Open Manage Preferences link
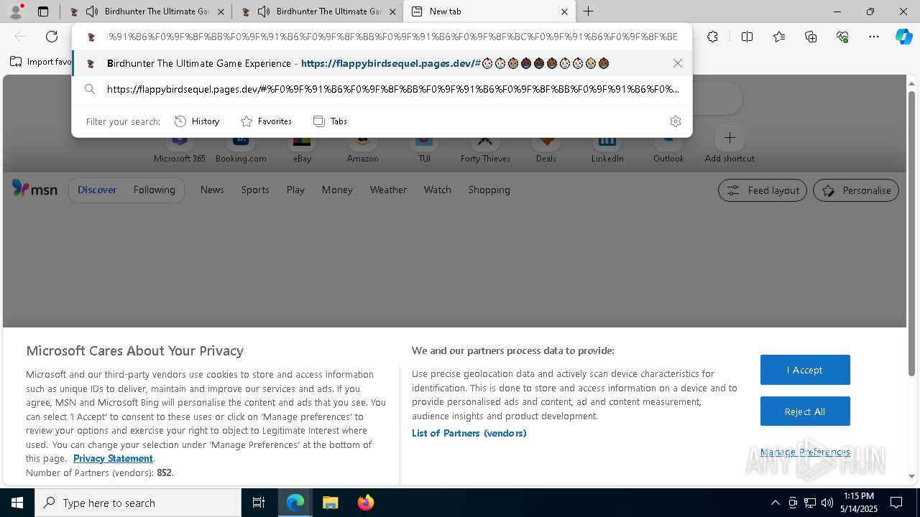 click(805, 452)
